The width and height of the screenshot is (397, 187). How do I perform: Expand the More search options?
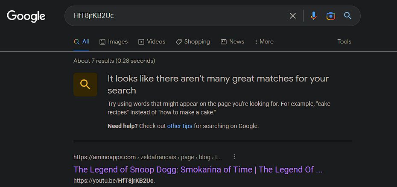tap(264, 41)
